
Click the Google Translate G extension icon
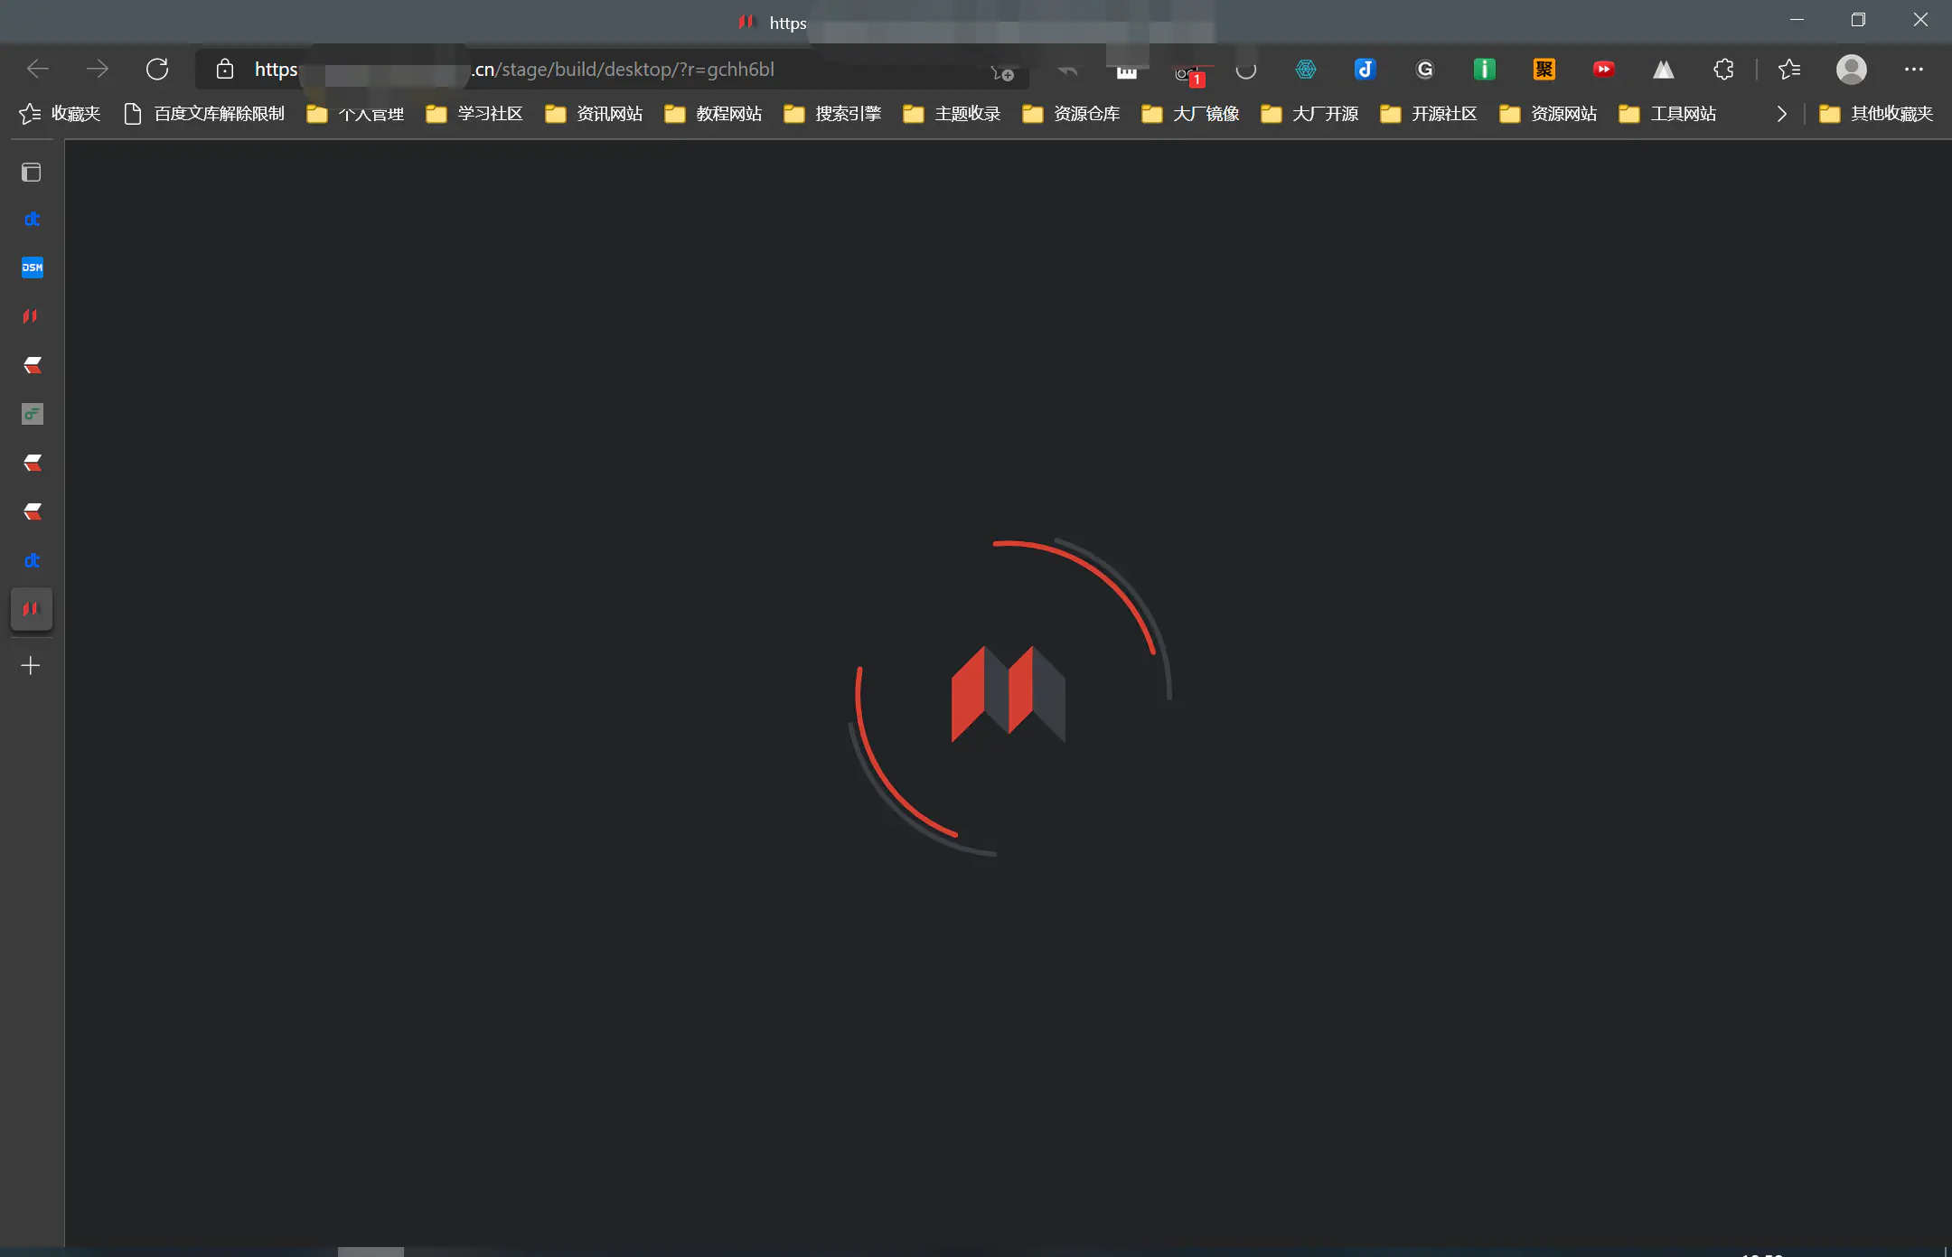pyautogui.click(x=1424, y=70)
